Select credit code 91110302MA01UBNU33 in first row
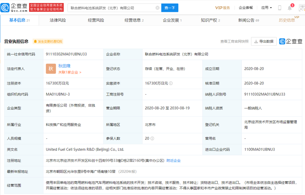The height and width of the screenshot is (195, 305). click(x=66, y=54)
